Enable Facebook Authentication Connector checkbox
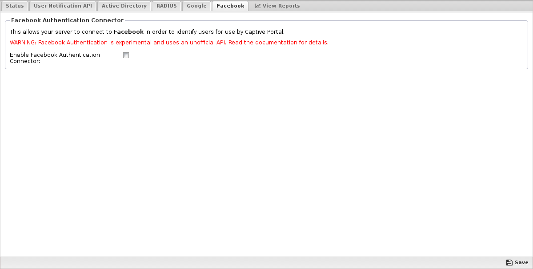The width and height of the screenshot is (533, 269). coord(126,55)
